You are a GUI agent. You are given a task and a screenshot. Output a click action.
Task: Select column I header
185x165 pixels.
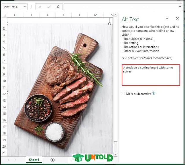tap(31, 15)
